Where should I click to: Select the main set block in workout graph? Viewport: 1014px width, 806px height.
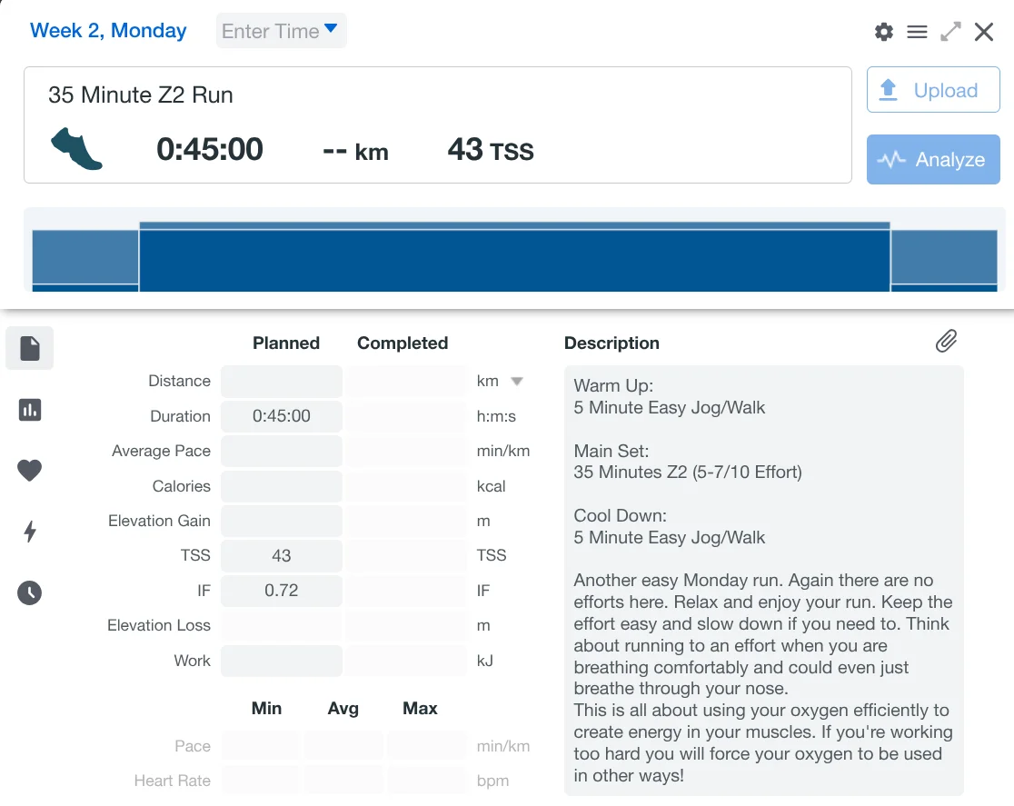(514, 258)
